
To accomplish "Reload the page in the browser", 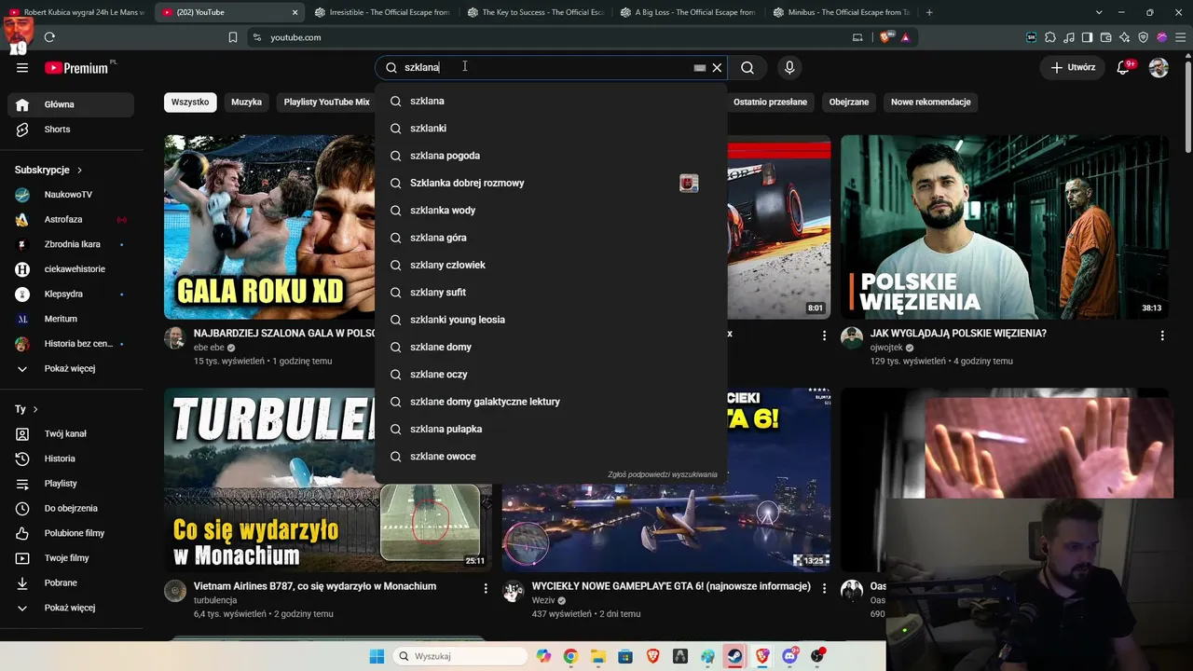I will [49, 37].
